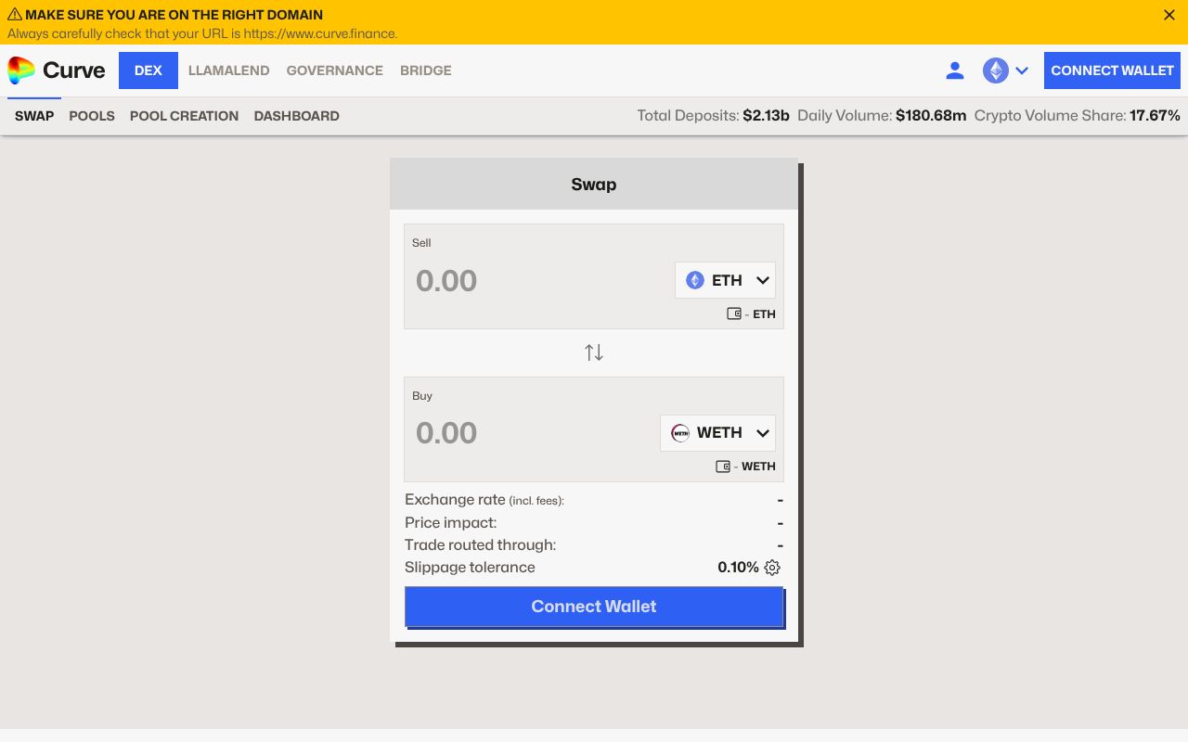Click the Slippage tolerance label
This screenshot has height=742, width=1188.
(x=470, y=568)
